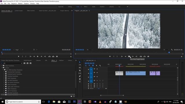Step back one frame in Program monitor
The width and height of the screenshot is (185, 104).
pyautogui.click(x=125, y=57)
